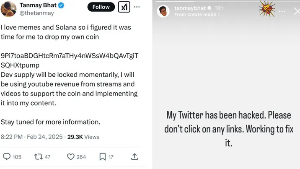The width and height of the screenshot is (300, 169).
Task: Expand the "From create mode" chevron
Action: (218, 15)
